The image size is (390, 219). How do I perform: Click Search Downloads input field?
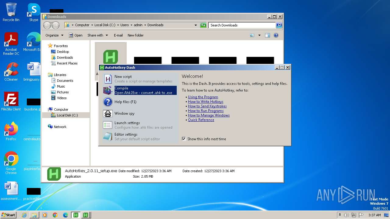click(x=242, y=25)
